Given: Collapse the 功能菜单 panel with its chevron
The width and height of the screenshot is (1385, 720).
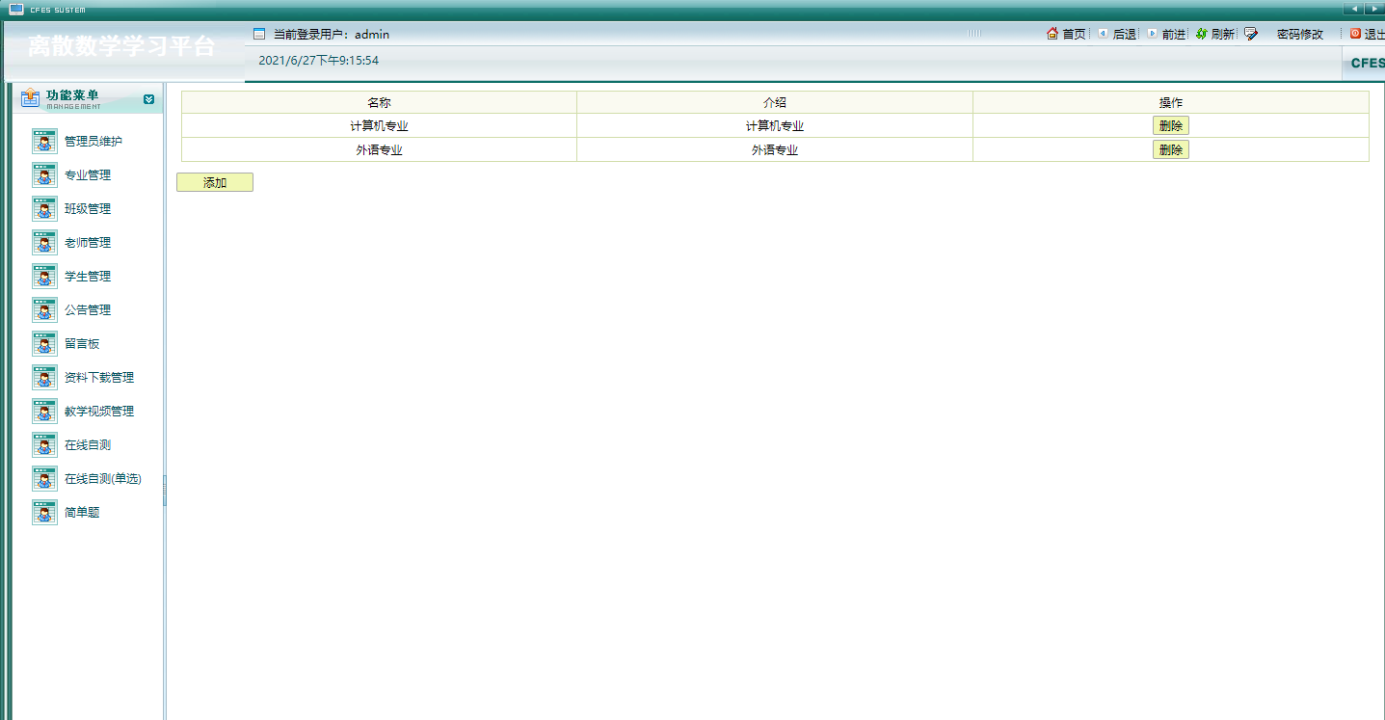Looking at the screenshot, I should 148,98.
